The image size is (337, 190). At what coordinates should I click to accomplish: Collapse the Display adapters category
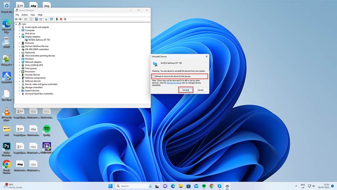tap(19, 37)
